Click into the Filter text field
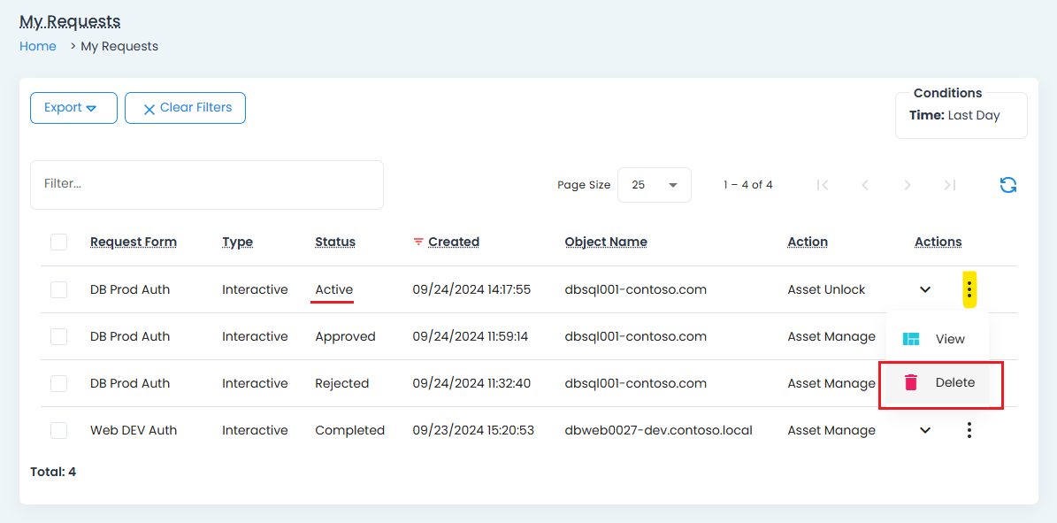Screen dimensions: 1057x523 (207, 184)
